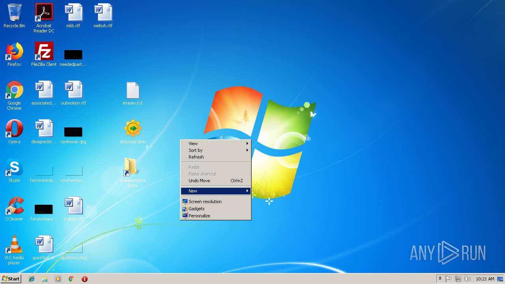Viewport: 505px width, 284px height.
Task: Select the weboh.rtf document icon
Action: click(x=103, y=16)
